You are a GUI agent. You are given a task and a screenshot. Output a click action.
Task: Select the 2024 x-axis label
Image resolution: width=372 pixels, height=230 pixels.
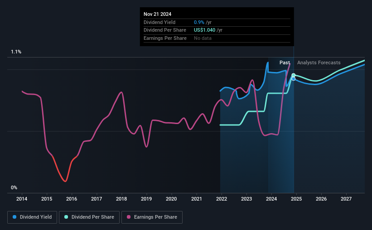click(x=271, y=199)
